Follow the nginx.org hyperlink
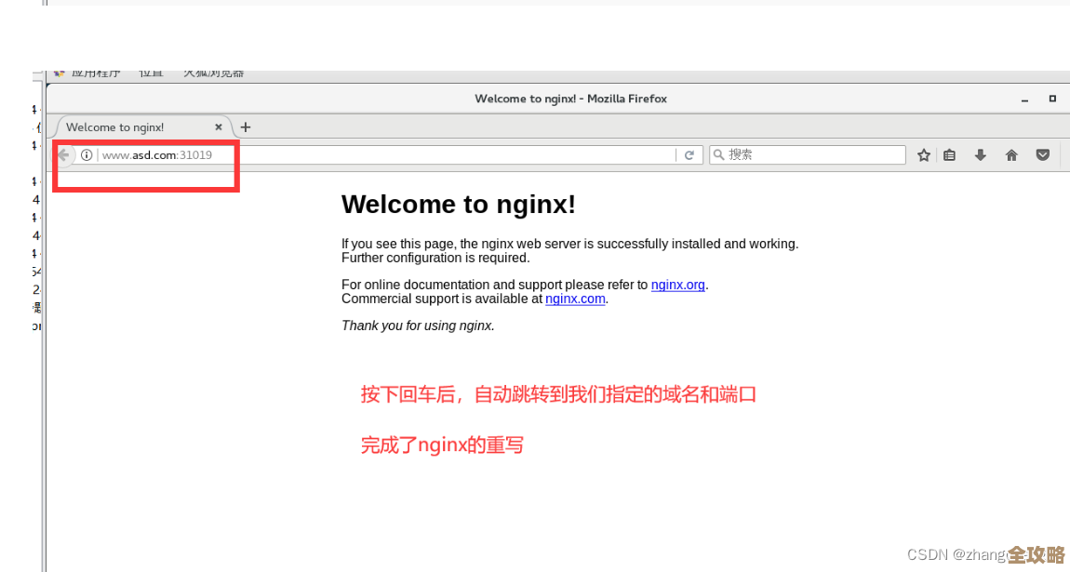Viewport: 1070px width, 572px height. pyautogui.click(x=677, y=285)
